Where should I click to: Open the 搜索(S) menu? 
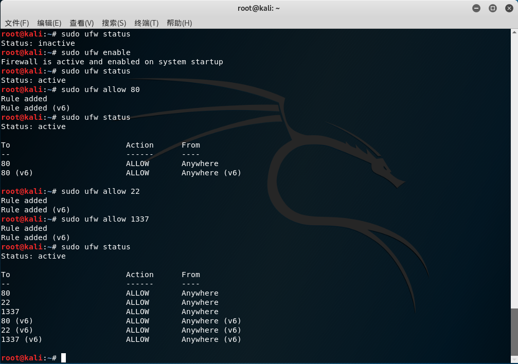[113, 23]
